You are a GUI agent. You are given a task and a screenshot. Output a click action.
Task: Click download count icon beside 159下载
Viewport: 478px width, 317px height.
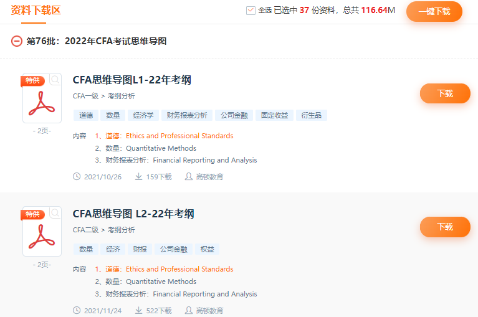coord(139,177)
